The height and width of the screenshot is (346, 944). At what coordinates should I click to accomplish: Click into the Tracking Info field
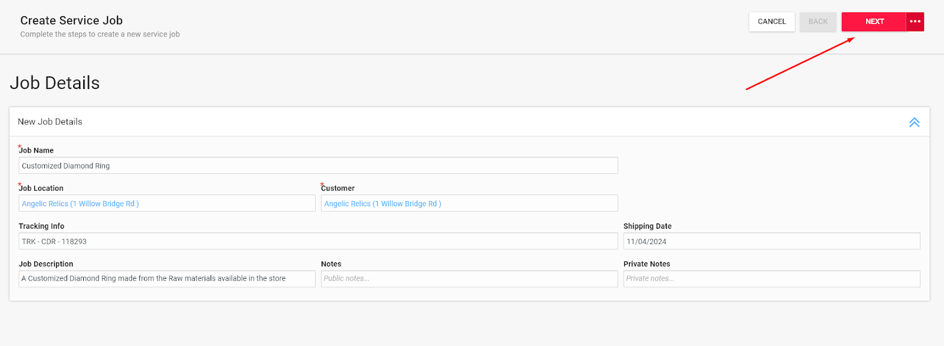[x=318, y=241]
